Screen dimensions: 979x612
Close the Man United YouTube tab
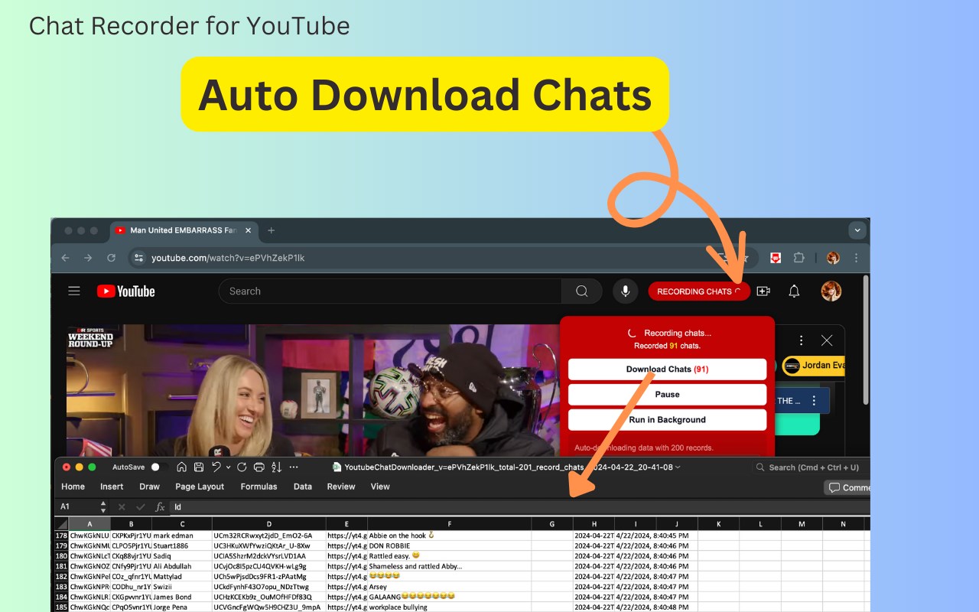249,230
